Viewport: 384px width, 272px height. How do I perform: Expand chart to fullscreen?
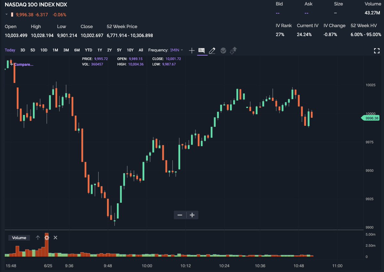(x=377, y=51)
